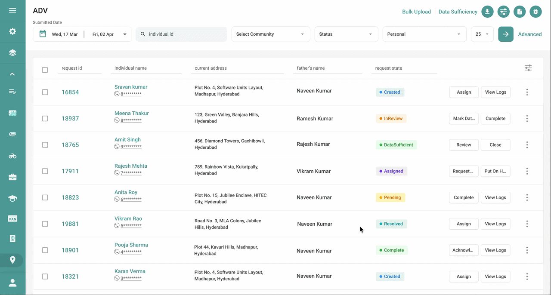This screenshot has height=295, width=551.
Task: Open more options for request 18901
Action: click(527, 250)
